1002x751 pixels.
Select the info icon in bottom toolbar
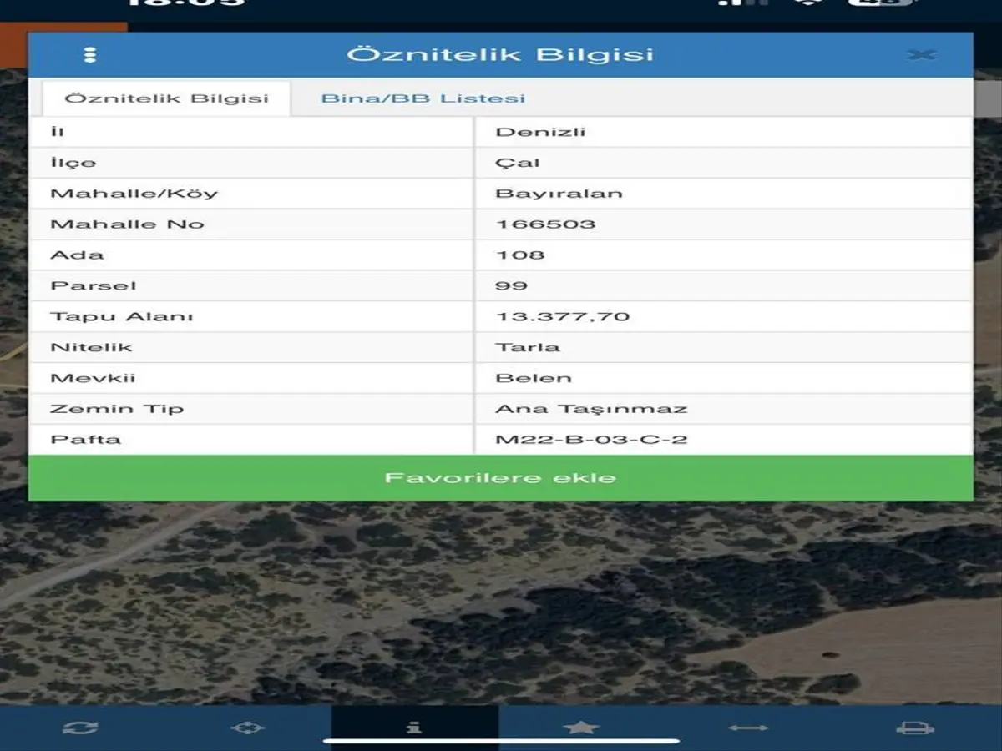pos(414,728)
